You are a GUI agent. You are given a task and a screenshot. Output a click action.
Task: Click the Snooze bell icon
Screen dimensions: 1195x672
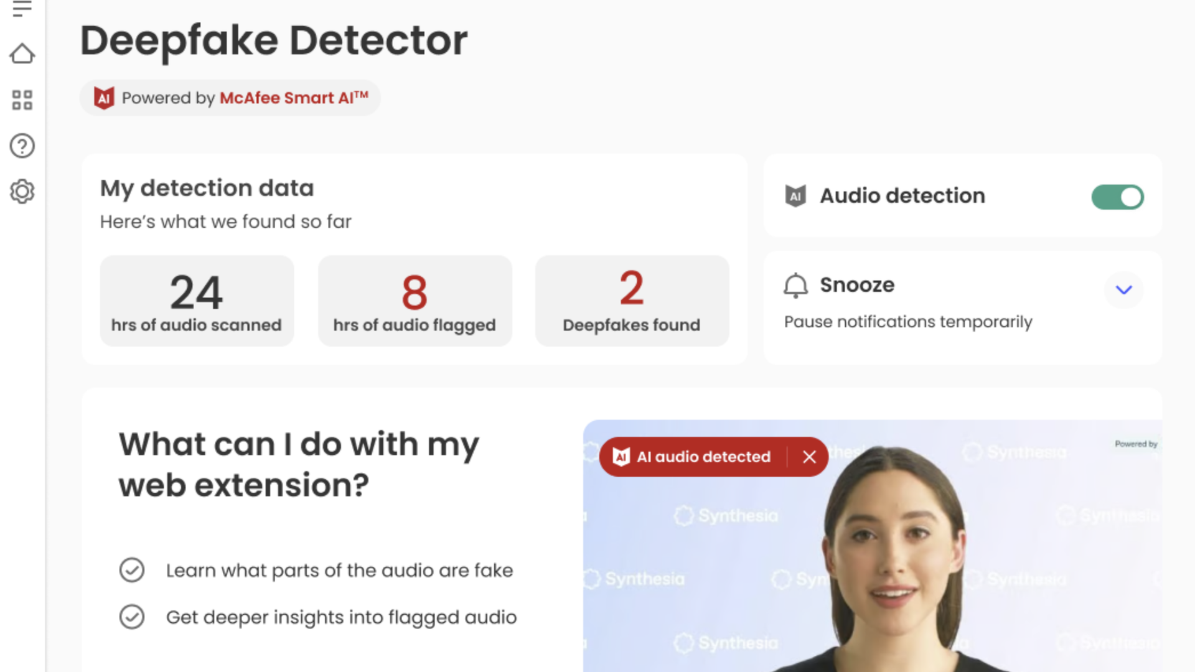click(794, 286)
